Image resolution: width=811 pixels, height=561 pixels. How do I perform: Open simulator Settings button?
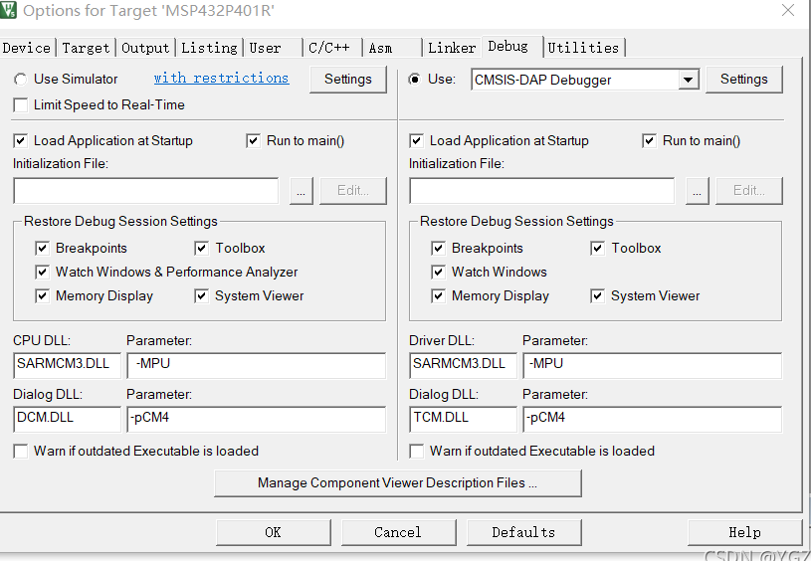click(347, 80)
